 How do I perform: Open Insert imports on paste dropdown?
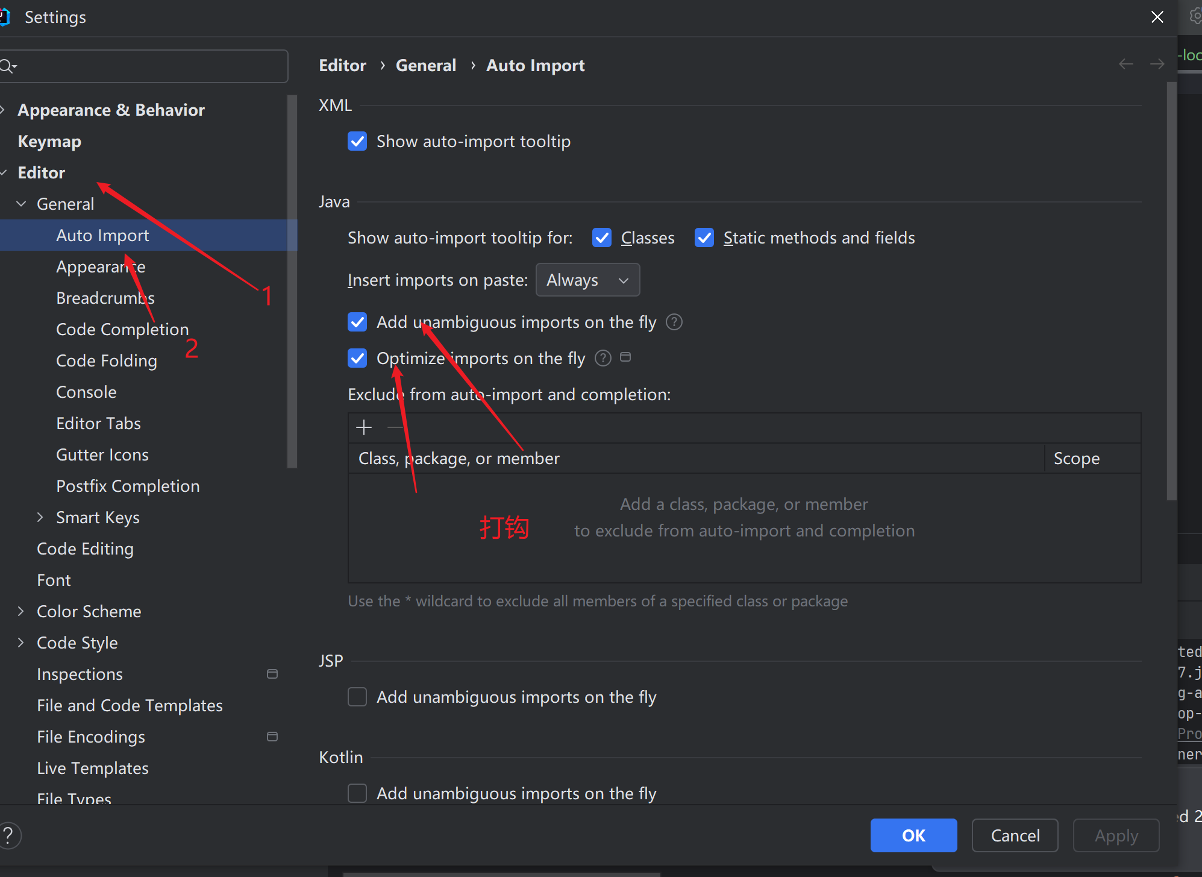point(587,280)
